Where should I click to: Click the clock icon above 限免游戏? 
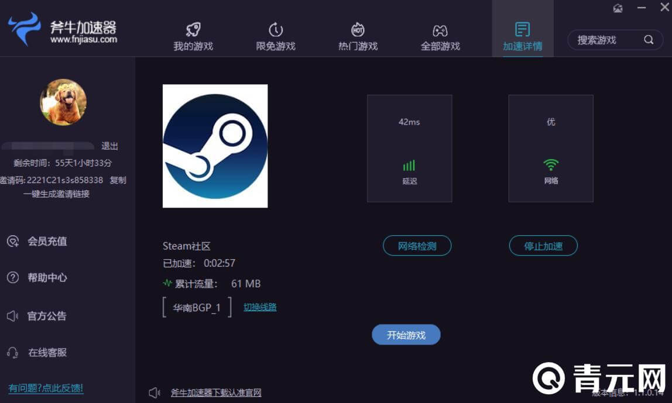[276, 30]
